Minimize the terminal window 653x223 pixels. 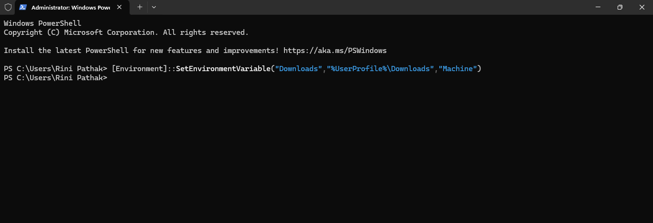pos(598,7)
